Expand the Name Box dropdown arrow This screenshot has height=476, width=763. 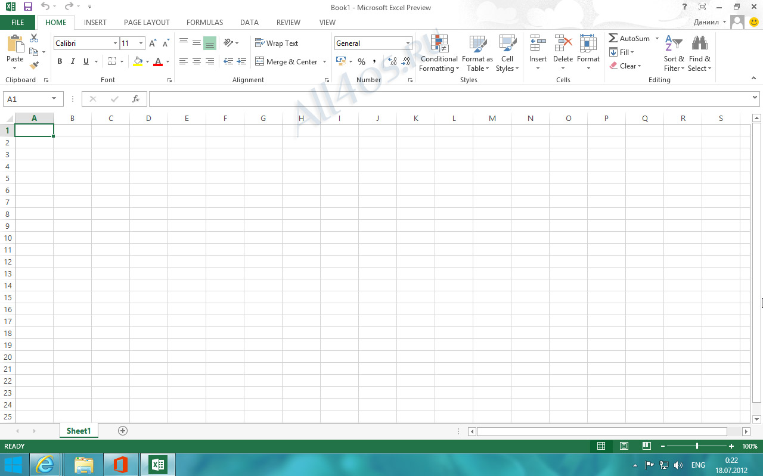54,99
